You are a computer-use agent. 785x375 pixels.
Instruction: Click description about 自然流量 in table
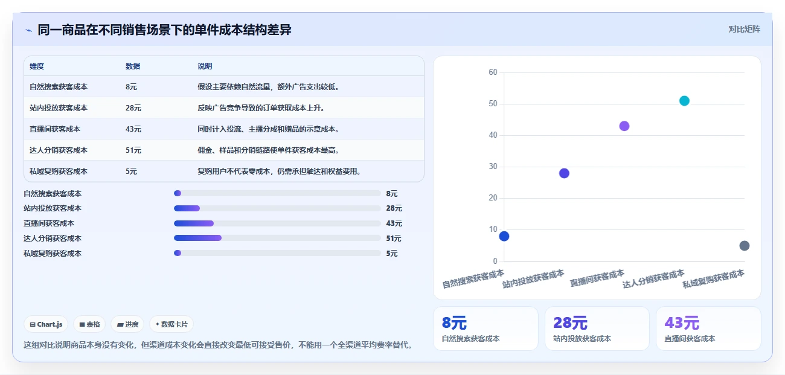tap(268, 87)
